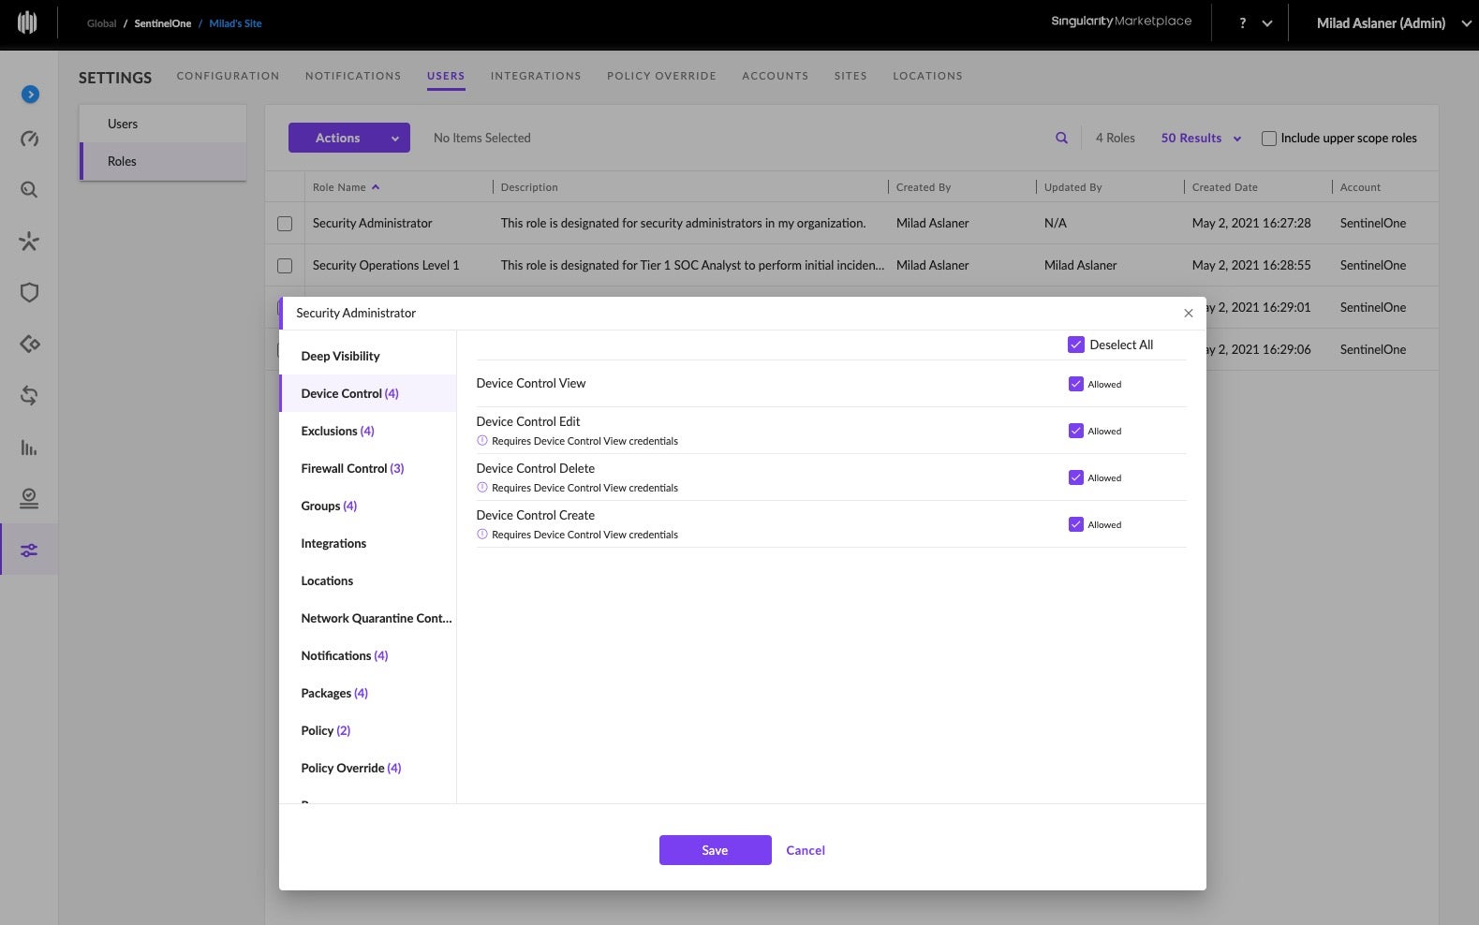Click the SentinelOne logo icon

(27, 22)
